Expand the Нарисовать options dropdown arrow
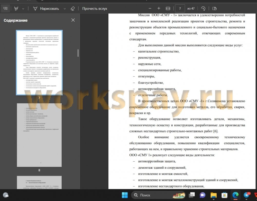This screenshot has height=201, width=257. (x=65, y=9)
